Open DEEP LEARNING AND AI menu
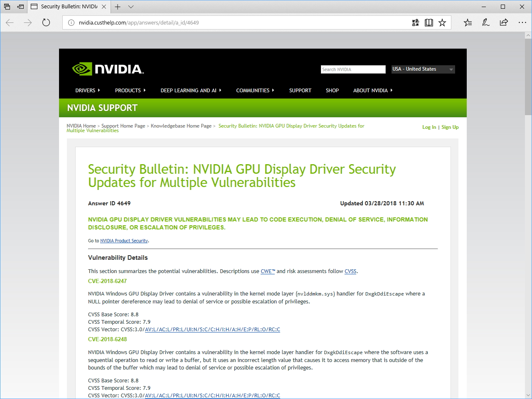The width and height of the screenshot is (532, 399). coord(191,91)
